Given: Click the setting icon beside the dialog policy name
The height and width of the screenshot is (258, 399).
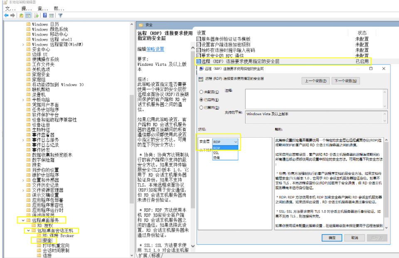Looking at the screenshot, I should click(x=201, y=79).
